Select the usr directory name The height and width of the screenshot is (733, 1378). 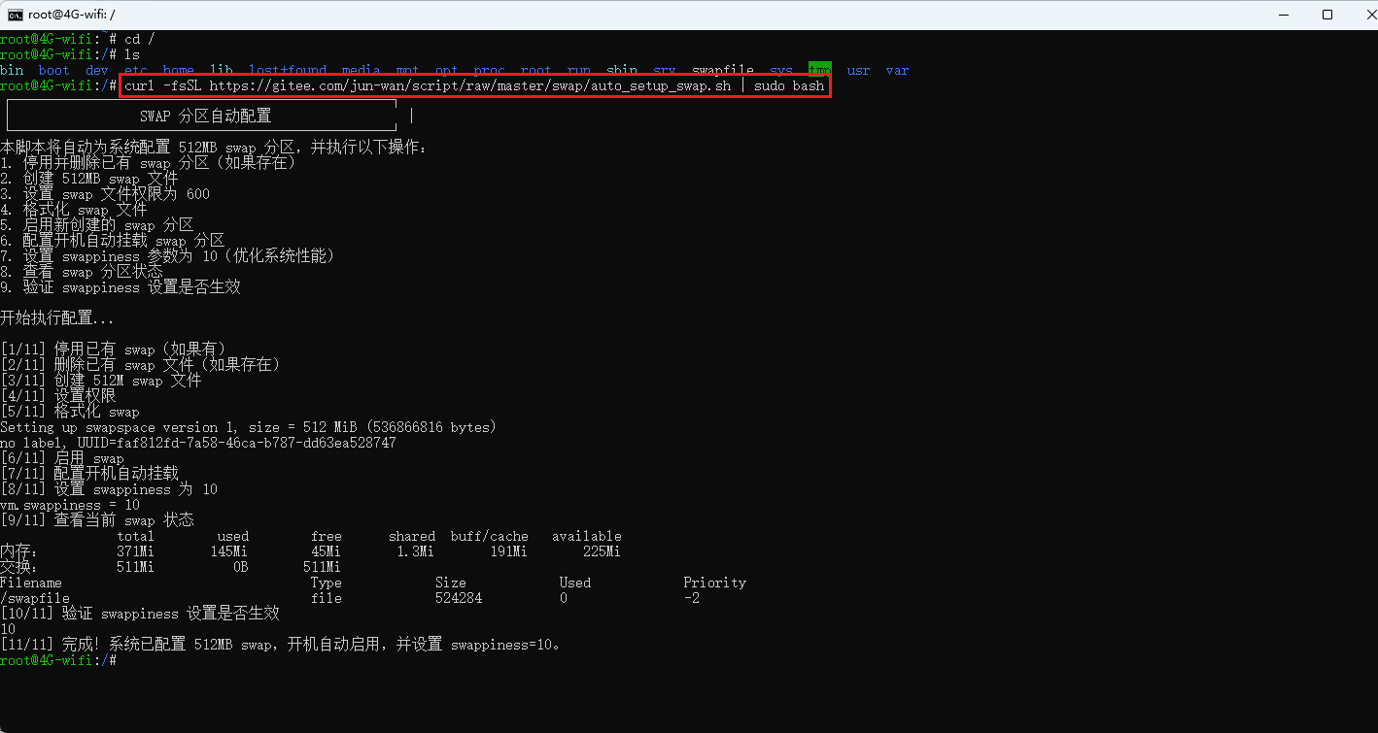[858, 69]
